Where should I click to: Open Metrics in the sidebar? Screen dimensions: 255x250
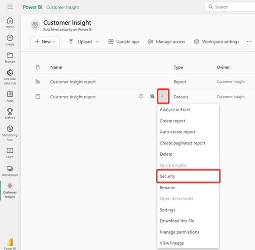coord(10,114)
